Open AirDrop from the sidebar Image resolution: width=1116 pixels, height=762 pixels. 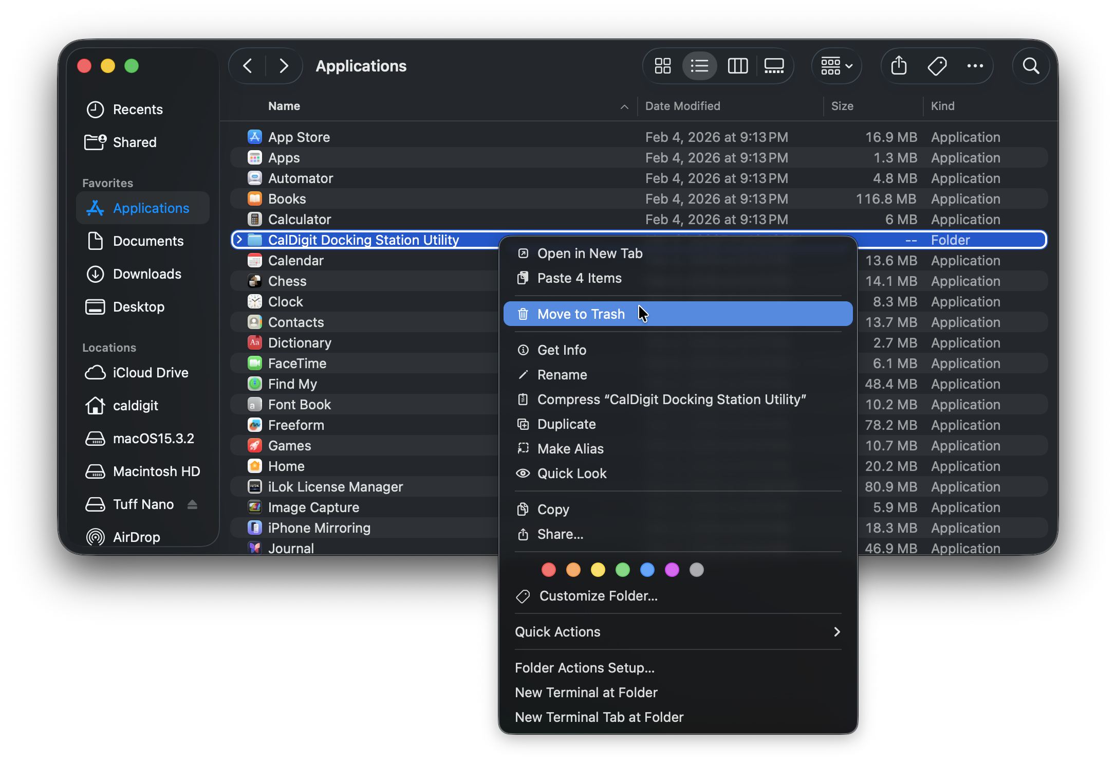point(137,537)
